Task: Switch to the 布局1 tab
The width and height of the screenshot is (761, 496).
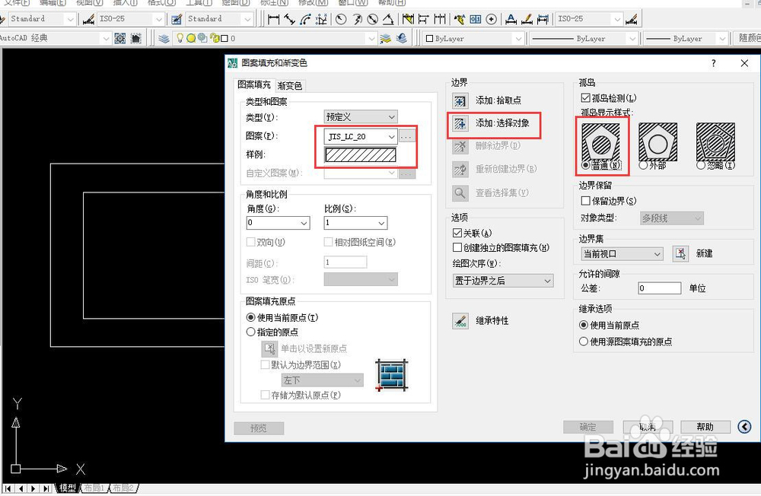Action: click(94, 488)
